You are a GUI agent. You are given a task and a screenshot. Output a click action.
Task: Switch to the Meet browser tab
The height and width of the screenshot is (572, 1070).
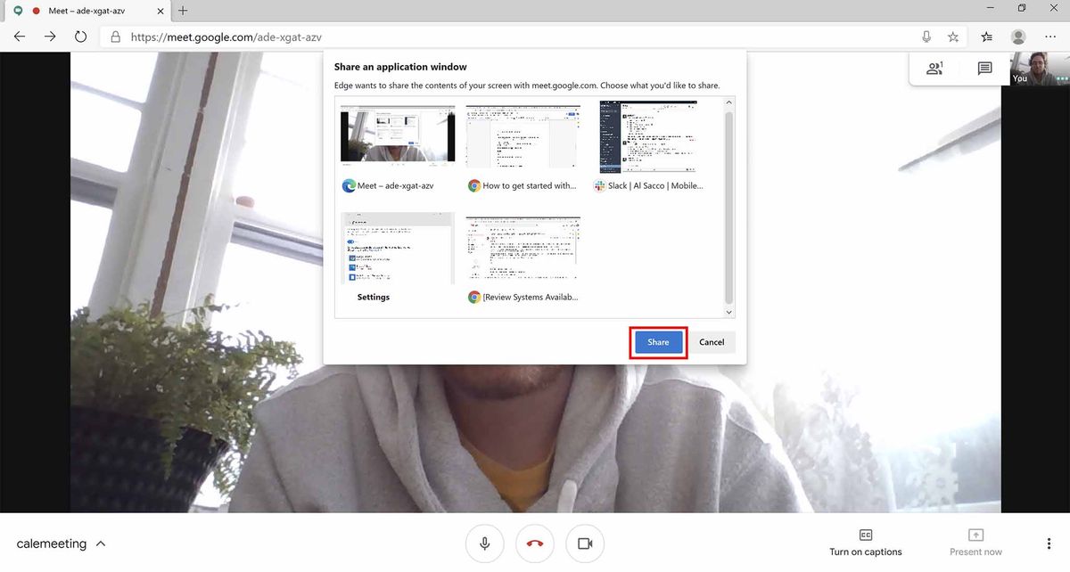86,11
